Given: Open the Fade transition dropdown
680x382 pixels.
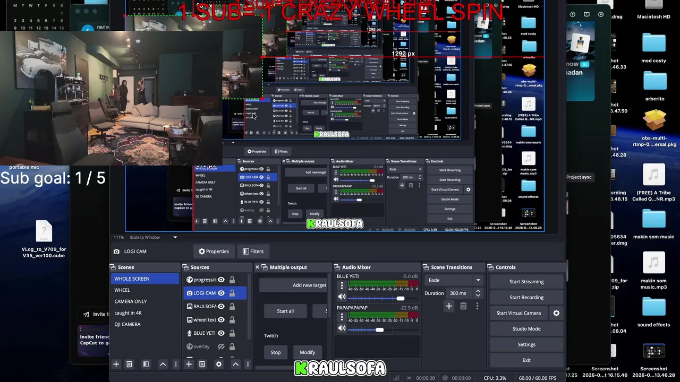Looking at the screenshot, I should [x=454, y=280].
